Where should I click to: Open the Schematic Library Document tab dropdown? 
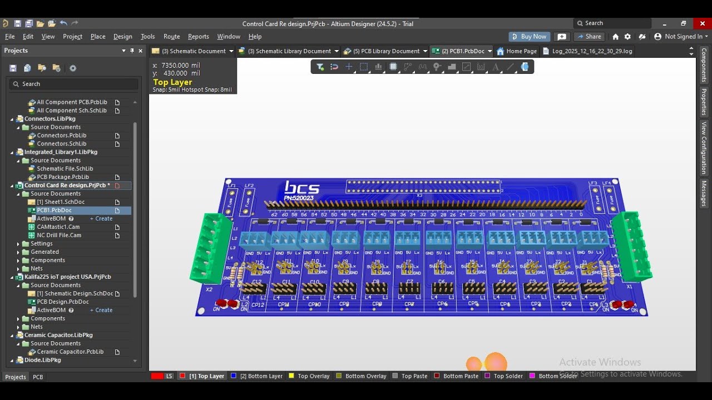coord(336,51)
